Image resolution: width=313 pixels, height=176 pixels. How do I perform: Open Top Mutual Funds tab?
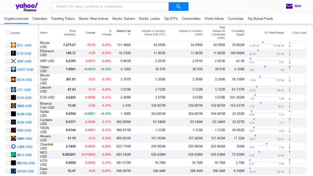[x=260, y=19]
